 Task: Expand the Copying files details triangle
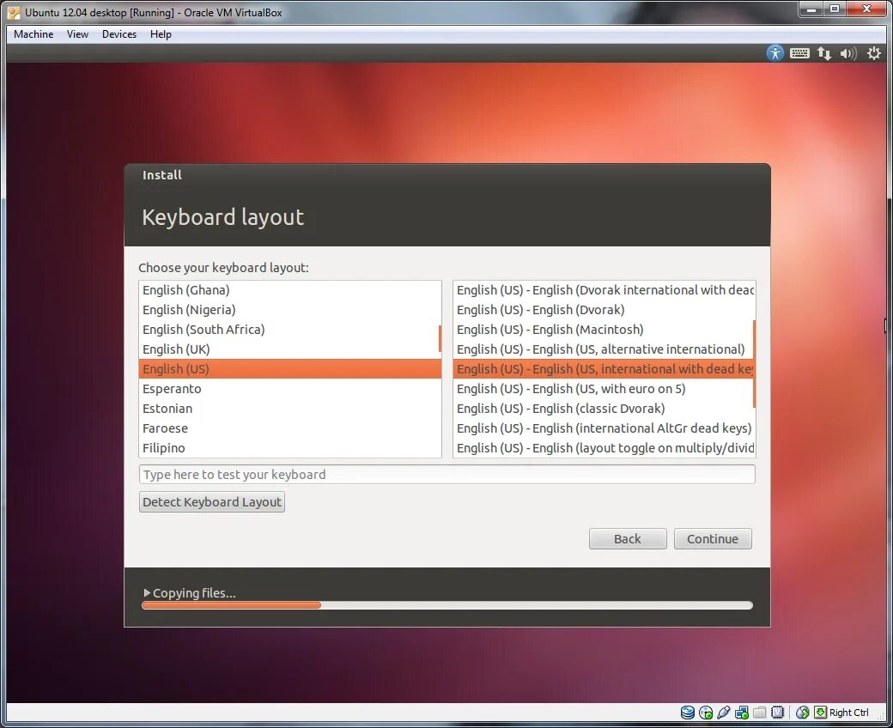[x=147, y=592]
